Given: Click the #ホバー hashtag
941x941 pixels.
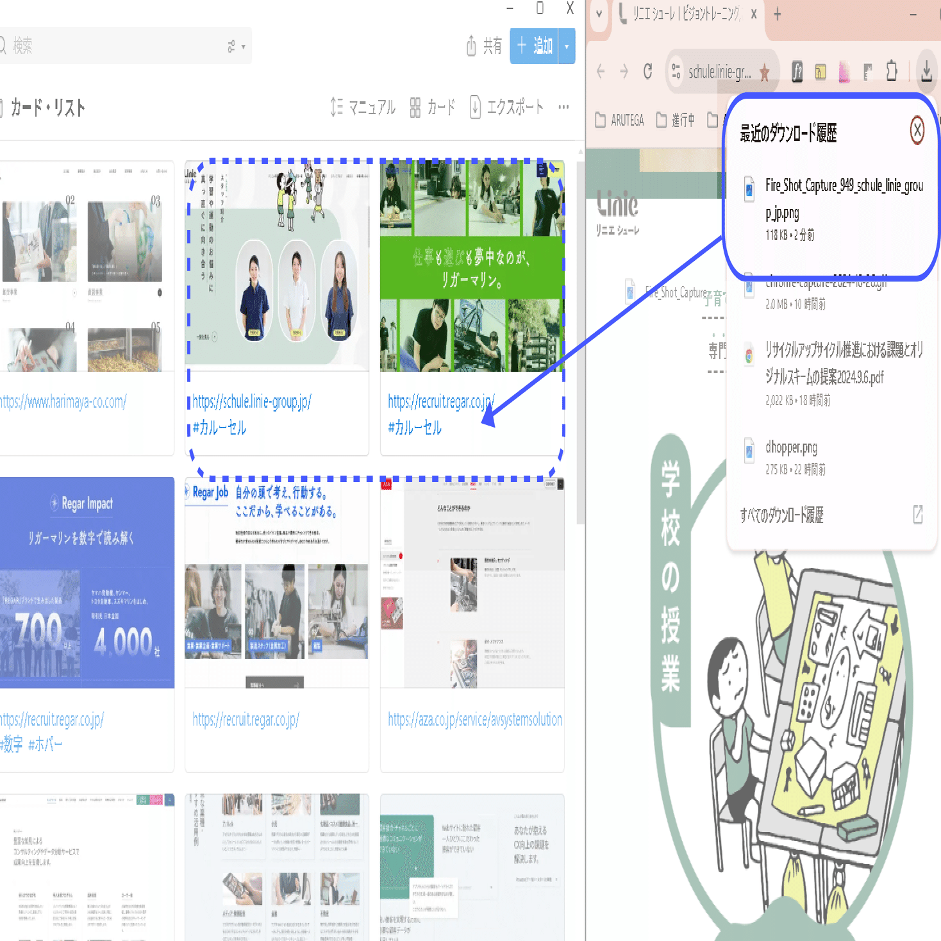Looking at the screenshot, I should pos(46,745).
